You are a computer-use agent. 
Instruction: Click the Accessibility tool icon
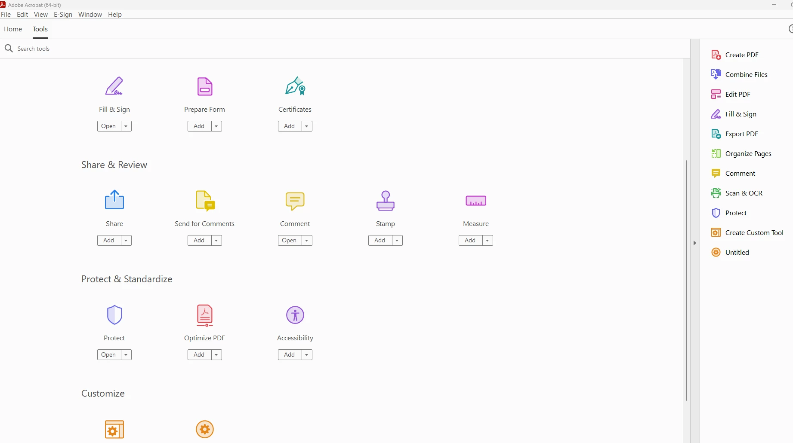pos(295,315)
